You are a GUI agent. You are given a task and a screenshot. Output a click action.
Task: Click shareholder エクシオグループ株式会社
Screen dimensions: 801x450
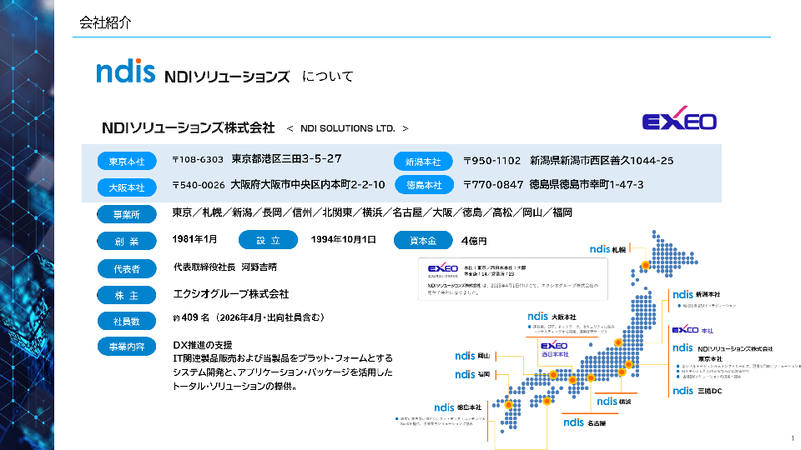tap(231, 294)
